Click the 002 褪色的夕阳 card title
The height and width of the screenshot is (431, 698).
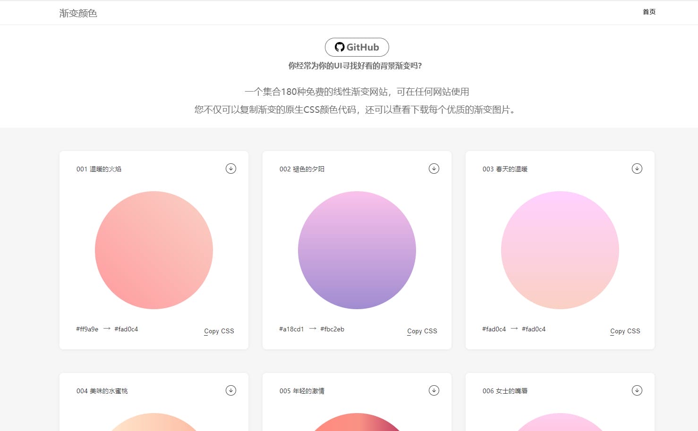pyautogui.click(x=302, y=169)
